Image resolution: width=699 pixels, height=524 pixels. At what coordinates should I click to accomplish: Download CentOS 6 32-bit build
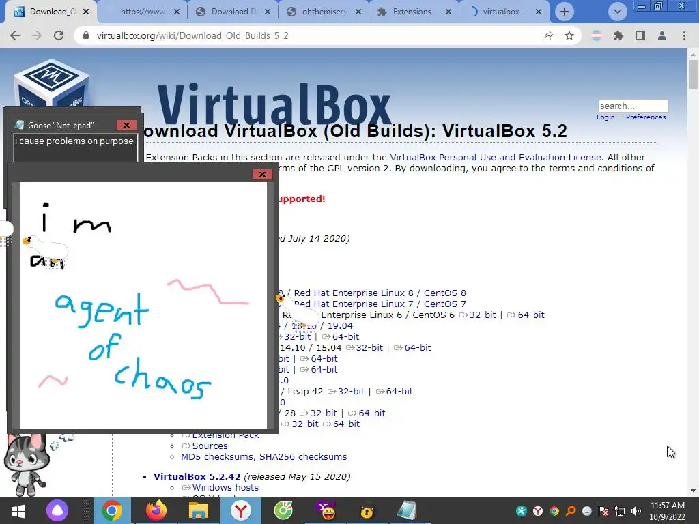point(483,315)
